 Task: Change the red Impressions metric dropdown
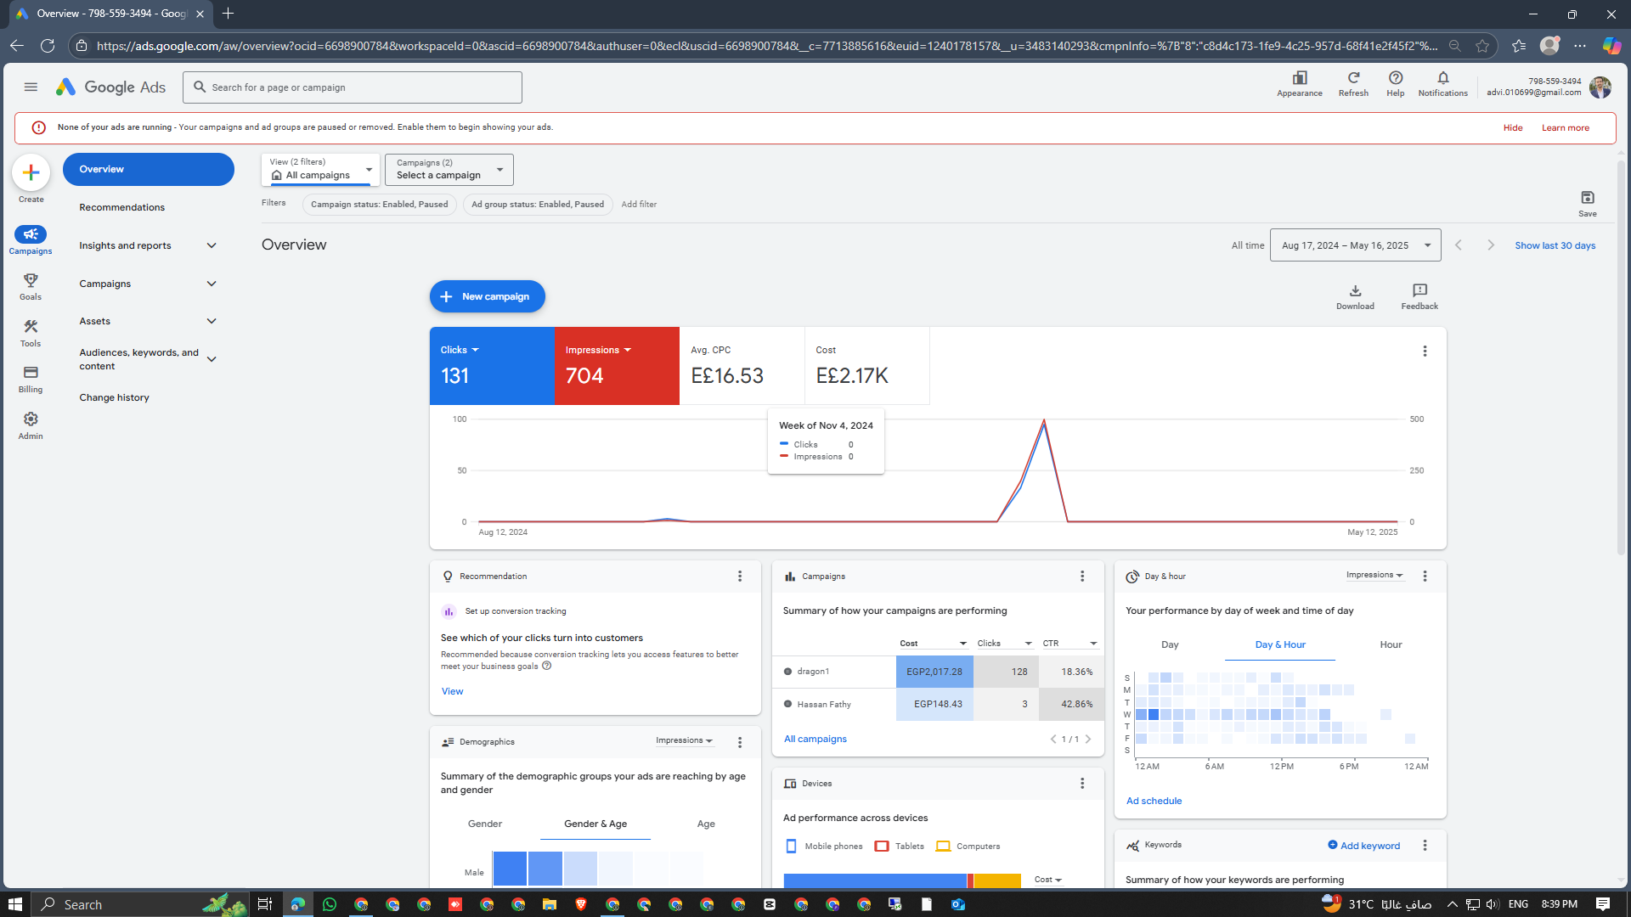point(598,350)
